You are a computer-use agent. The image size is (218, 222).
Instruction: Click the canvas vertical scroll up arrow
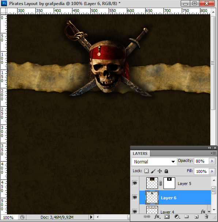pos(213,12)
